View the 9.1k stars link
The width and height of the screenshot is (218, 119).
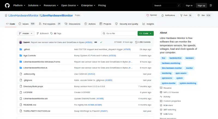point(166,105)
